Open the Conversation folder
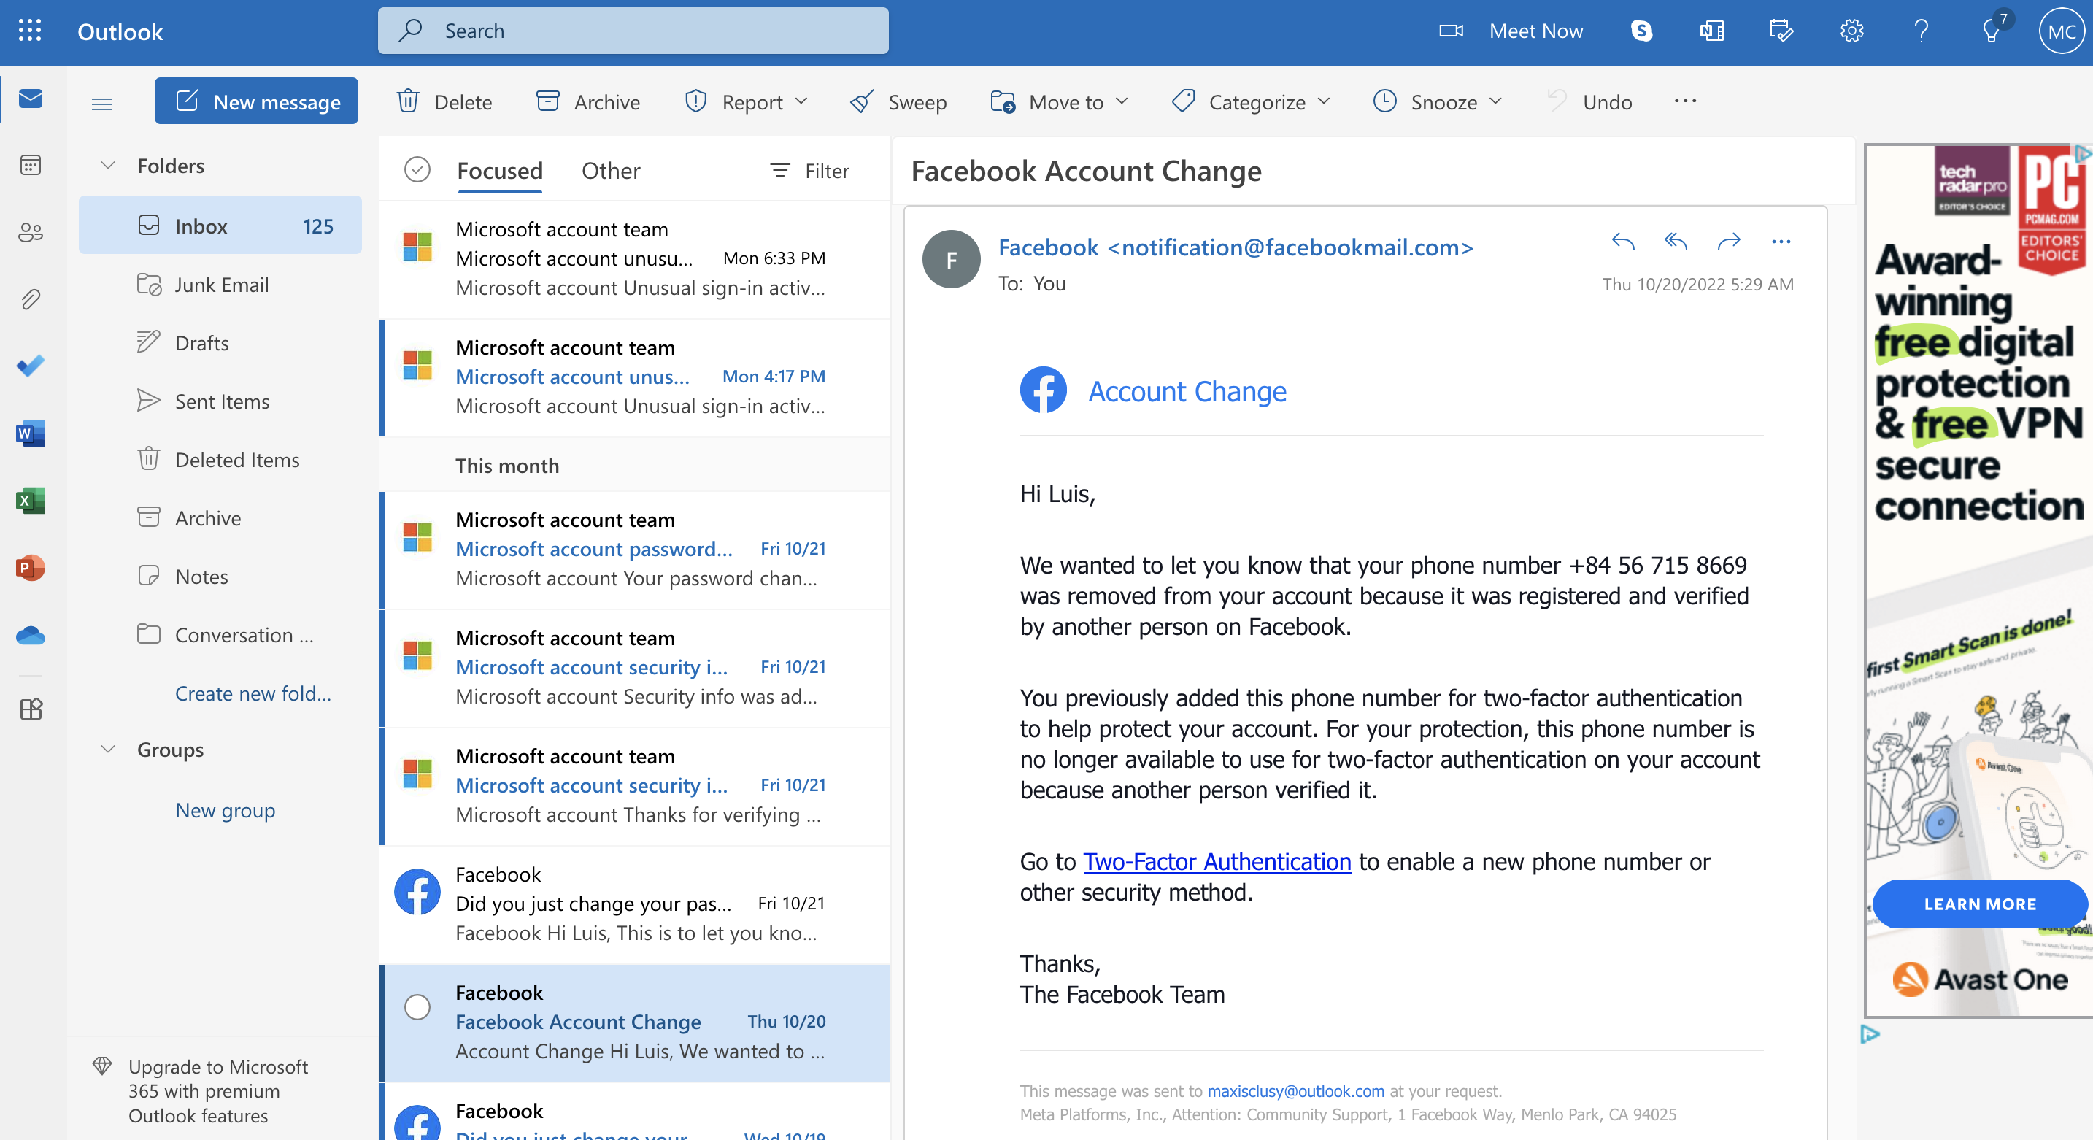Screen dimensions: 2093x1140 220,635
